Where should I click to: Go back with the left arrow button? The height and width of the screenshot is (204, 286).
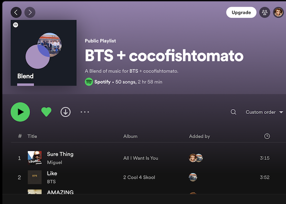pos(16,12)
